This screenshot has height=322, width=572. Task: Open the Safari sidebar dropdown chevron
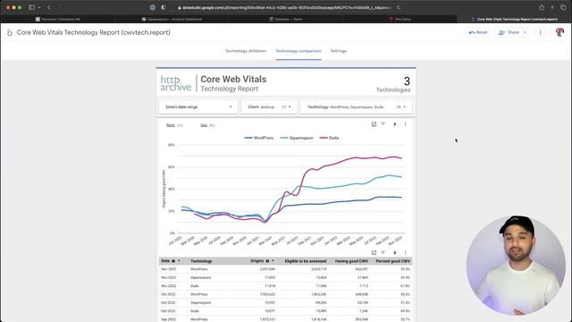click(x=39, y=7)
